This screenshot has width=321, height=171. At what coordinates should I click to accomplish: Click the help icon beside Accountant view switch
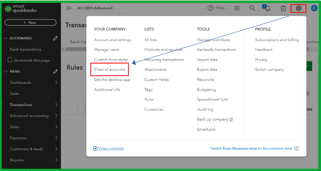[297, 148]
